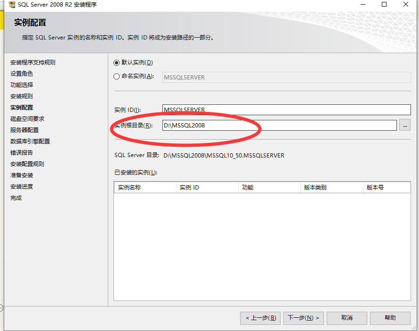Select 设置角色 step in sidebar
419x331 pixels.
tap(22, 74)
